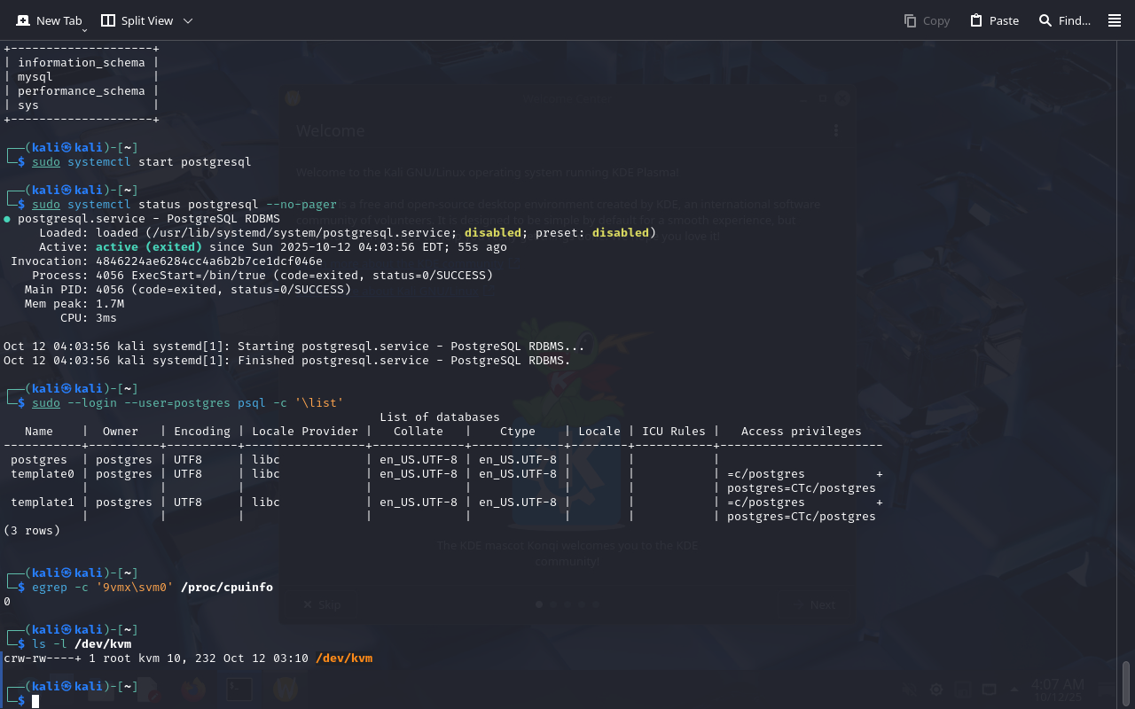Open the hamburger menu
The height and width of the screenshot is (709, 1135).
(x=1115, y=20)
